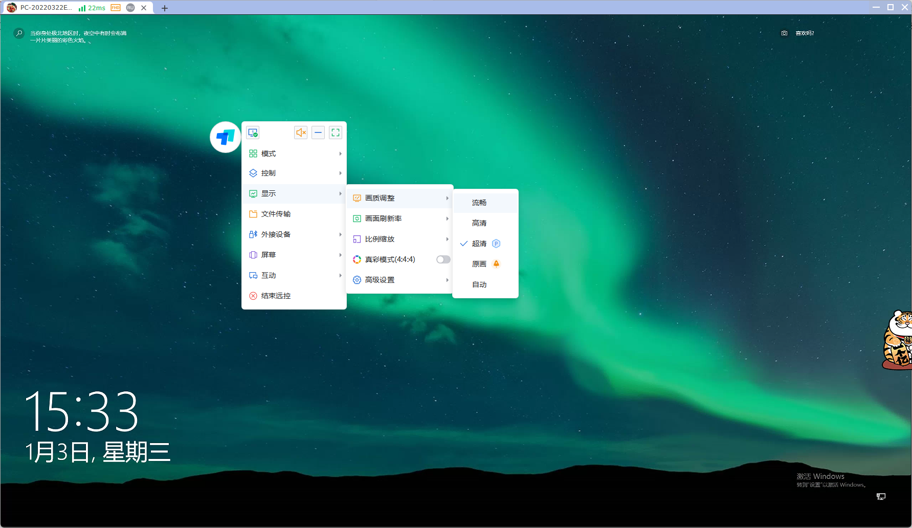Image resolution: width=912 pixels, height=528 pixels.
Task: Click the orange rocket badge beside 原画
Action: coord(496,264)
